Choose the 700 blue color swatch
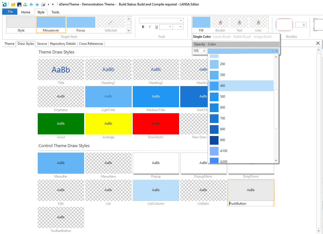This screenshot has height=234, width=323. [x=214, y=118]
